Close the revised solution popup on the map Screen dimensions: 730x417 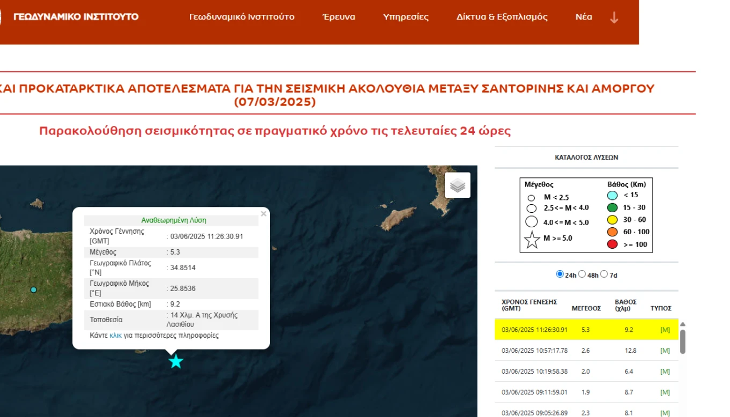pos(264,213)
